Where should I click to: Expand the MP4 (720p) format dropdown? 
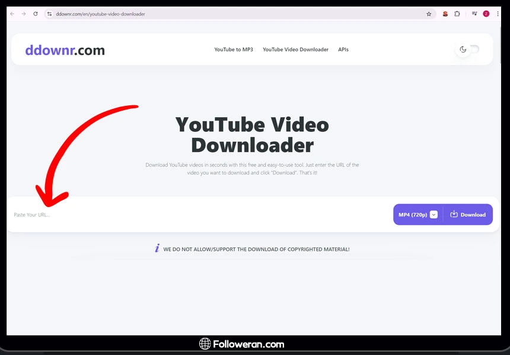[434, 215]
